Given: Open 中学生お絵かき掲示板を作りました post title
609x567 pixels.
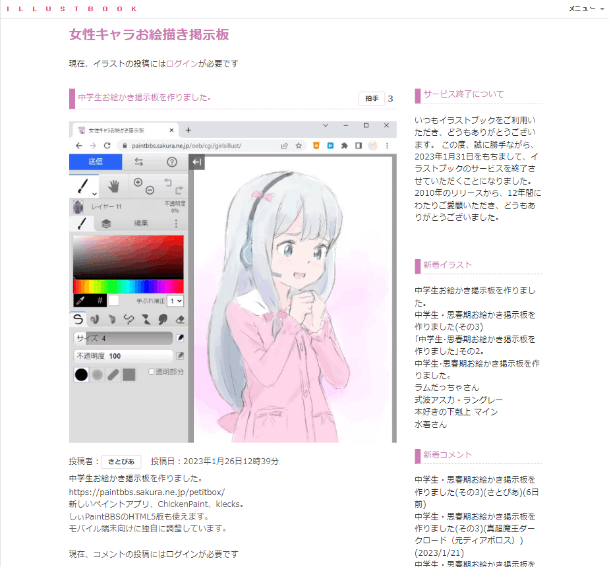Looking at the screenshot, I should (x=144, y=97).
